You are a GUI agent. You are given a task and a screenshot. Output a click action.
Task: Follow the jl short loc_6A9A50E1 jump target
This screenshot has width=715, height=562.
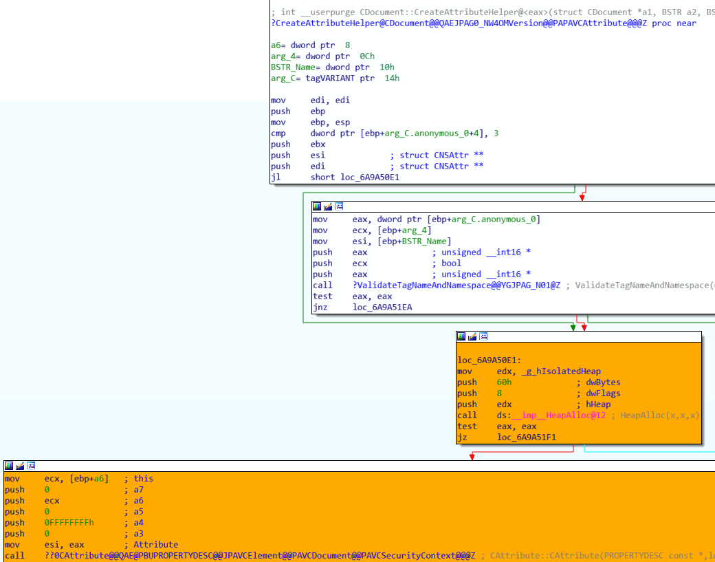370,177
